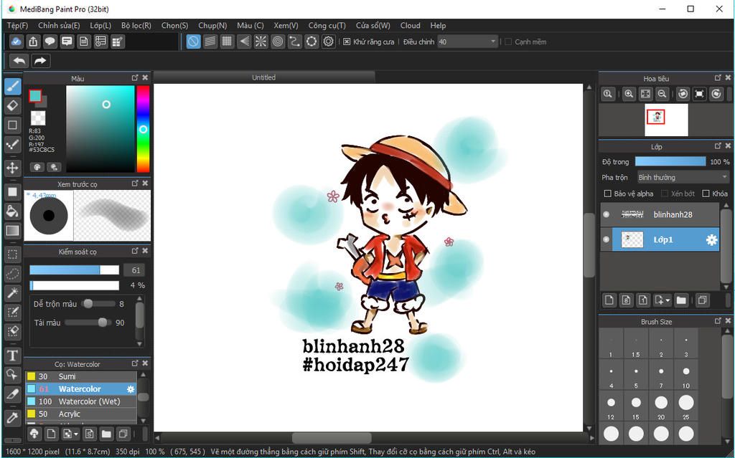The width and height of the screenshot is (735, 458).
Task: Click the Redo arrow button
Action: point(40,60)
